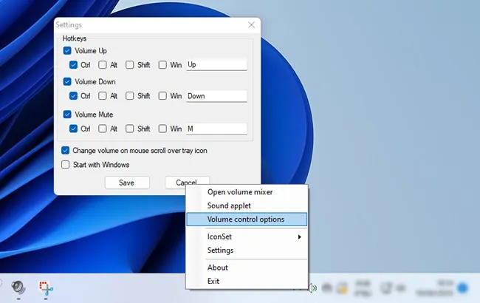Focus the Volume Mute key field containing M

pos(216,129)
